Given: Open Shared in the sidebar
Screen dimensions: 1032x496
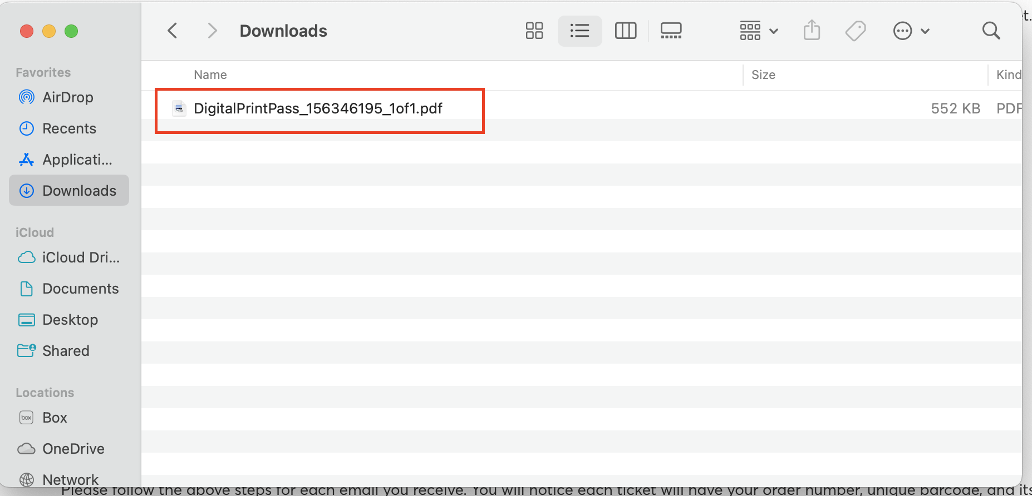Looking at the screenshot, I should pyautogui.click(x=69, y=351).
